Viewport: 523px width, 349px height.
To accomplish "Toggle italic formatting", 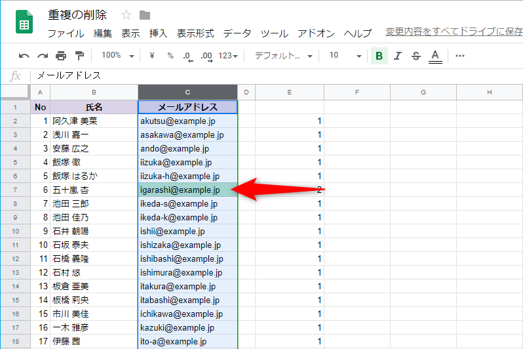I will [x=397, y=56].
